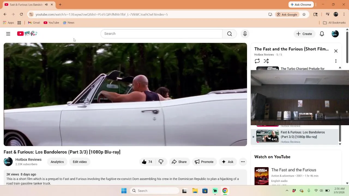Open channel Analytics
The image size is (349, 196).
(x=57, y=162)
